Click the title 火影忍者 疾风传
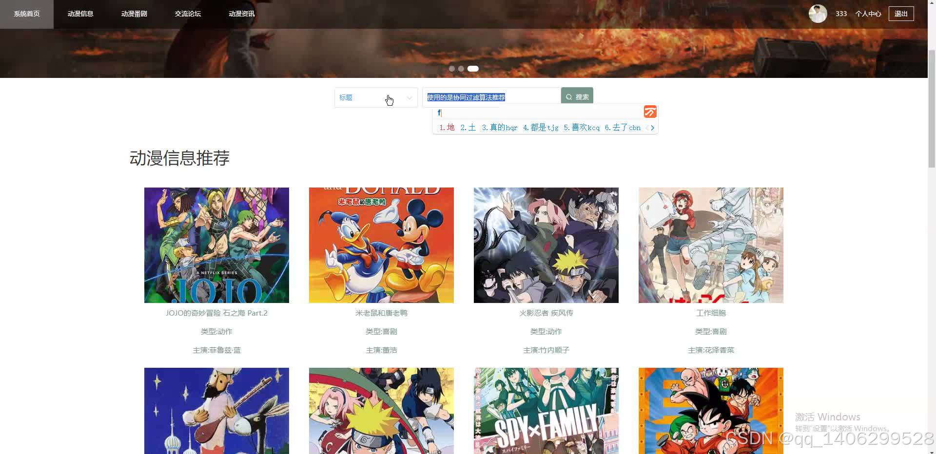936x454 pixels. (546, 313)
